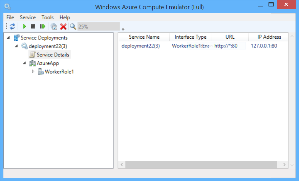Open the Tools menu

click(47, 17)
